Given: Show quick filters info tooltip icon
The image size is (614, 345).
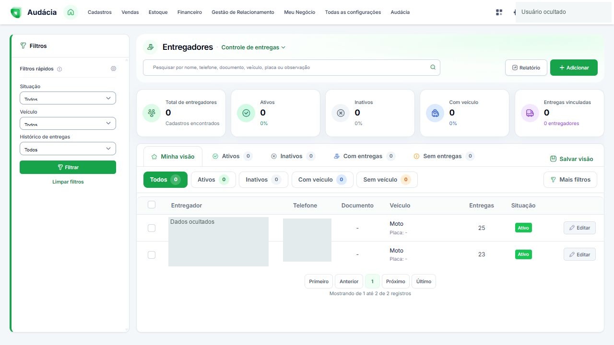Looking at the screenshot, I should 59,69.
